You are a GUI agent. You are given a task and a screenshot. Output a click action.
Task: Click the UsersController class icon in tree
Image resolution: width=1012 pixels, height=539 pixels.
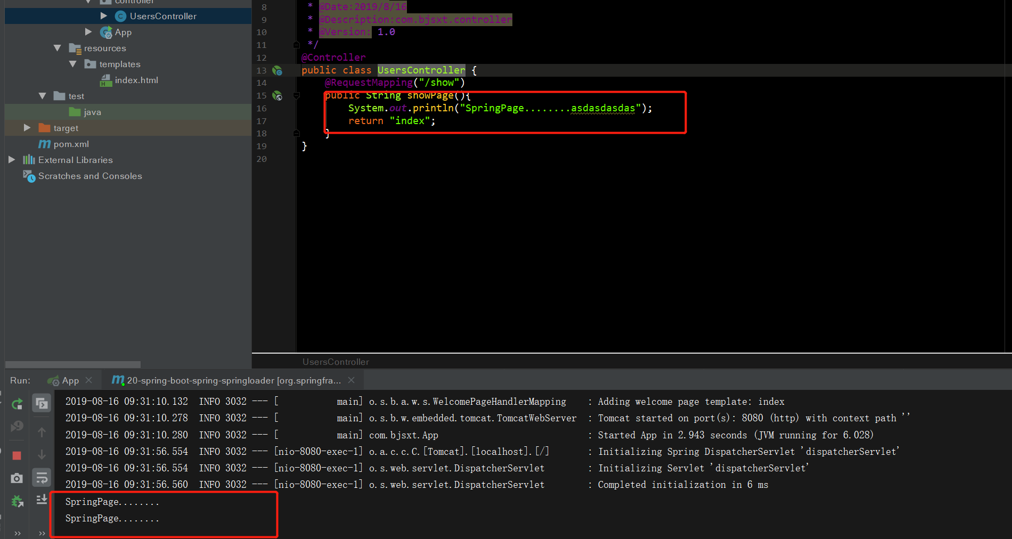[x=121, y=16]
